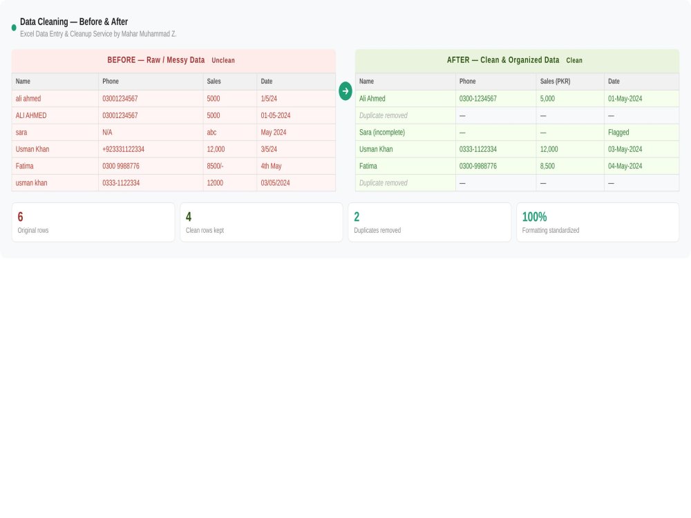Click the 'N/A' phone cell
Screen dimensions: 691x518
click(x=151, y=132)
